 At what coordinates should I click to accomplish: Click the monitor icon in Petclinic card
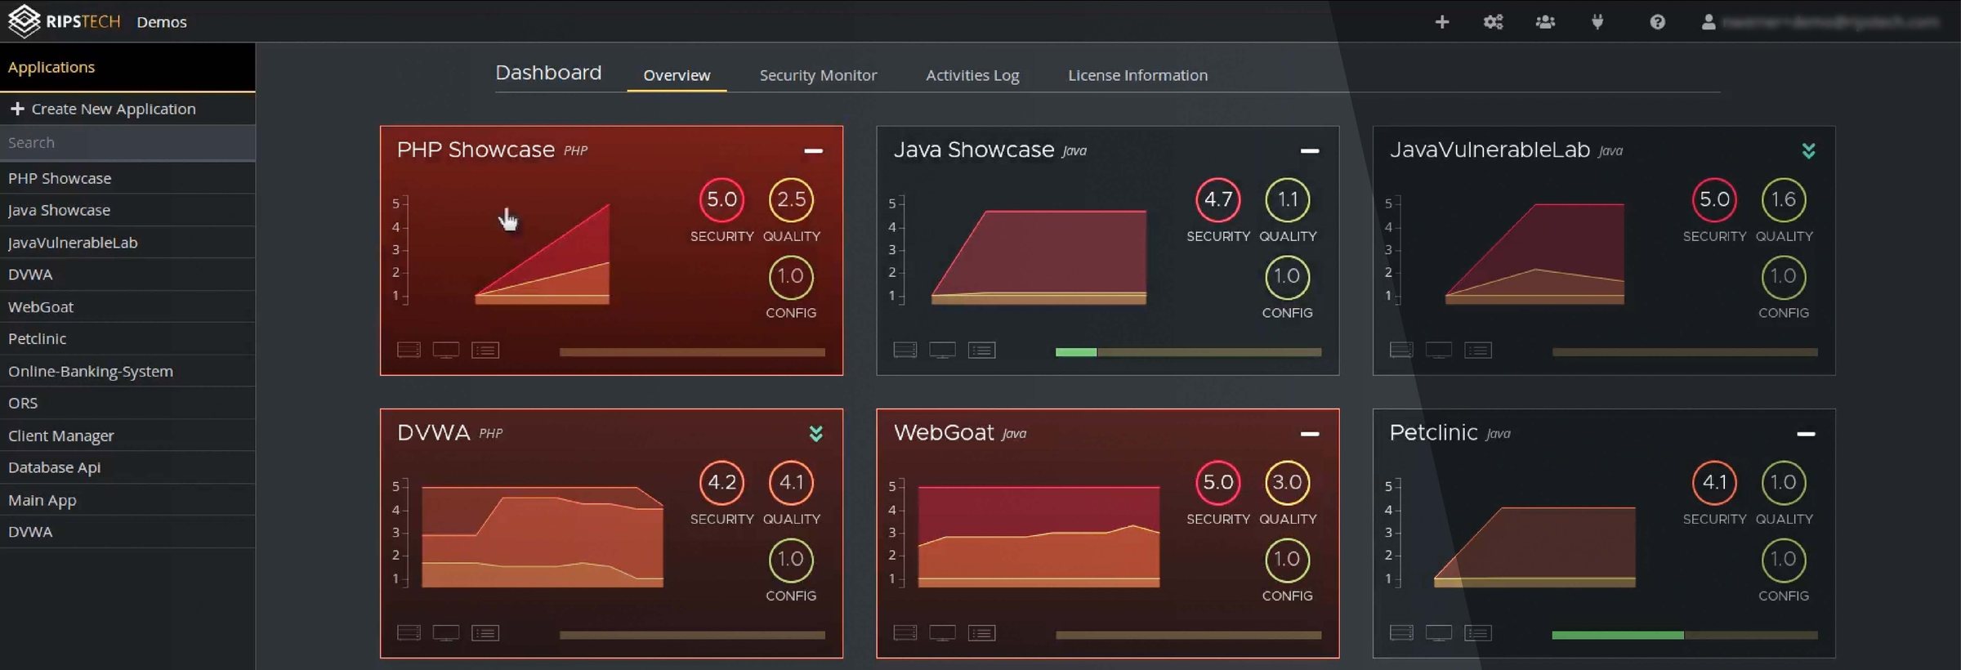(1439, 633)
